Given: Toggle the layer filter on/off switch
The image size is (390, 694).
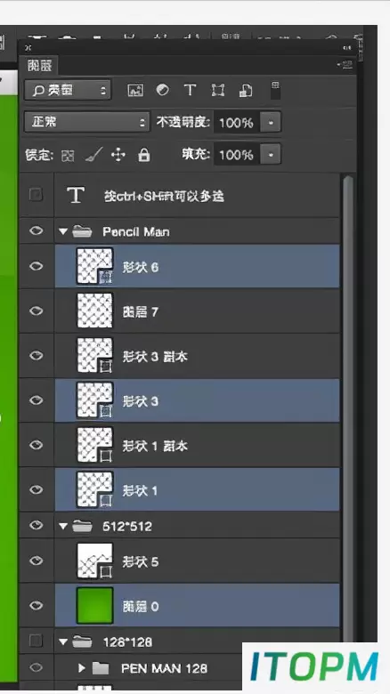Looking at the screenshot, I should pos(275,90).
